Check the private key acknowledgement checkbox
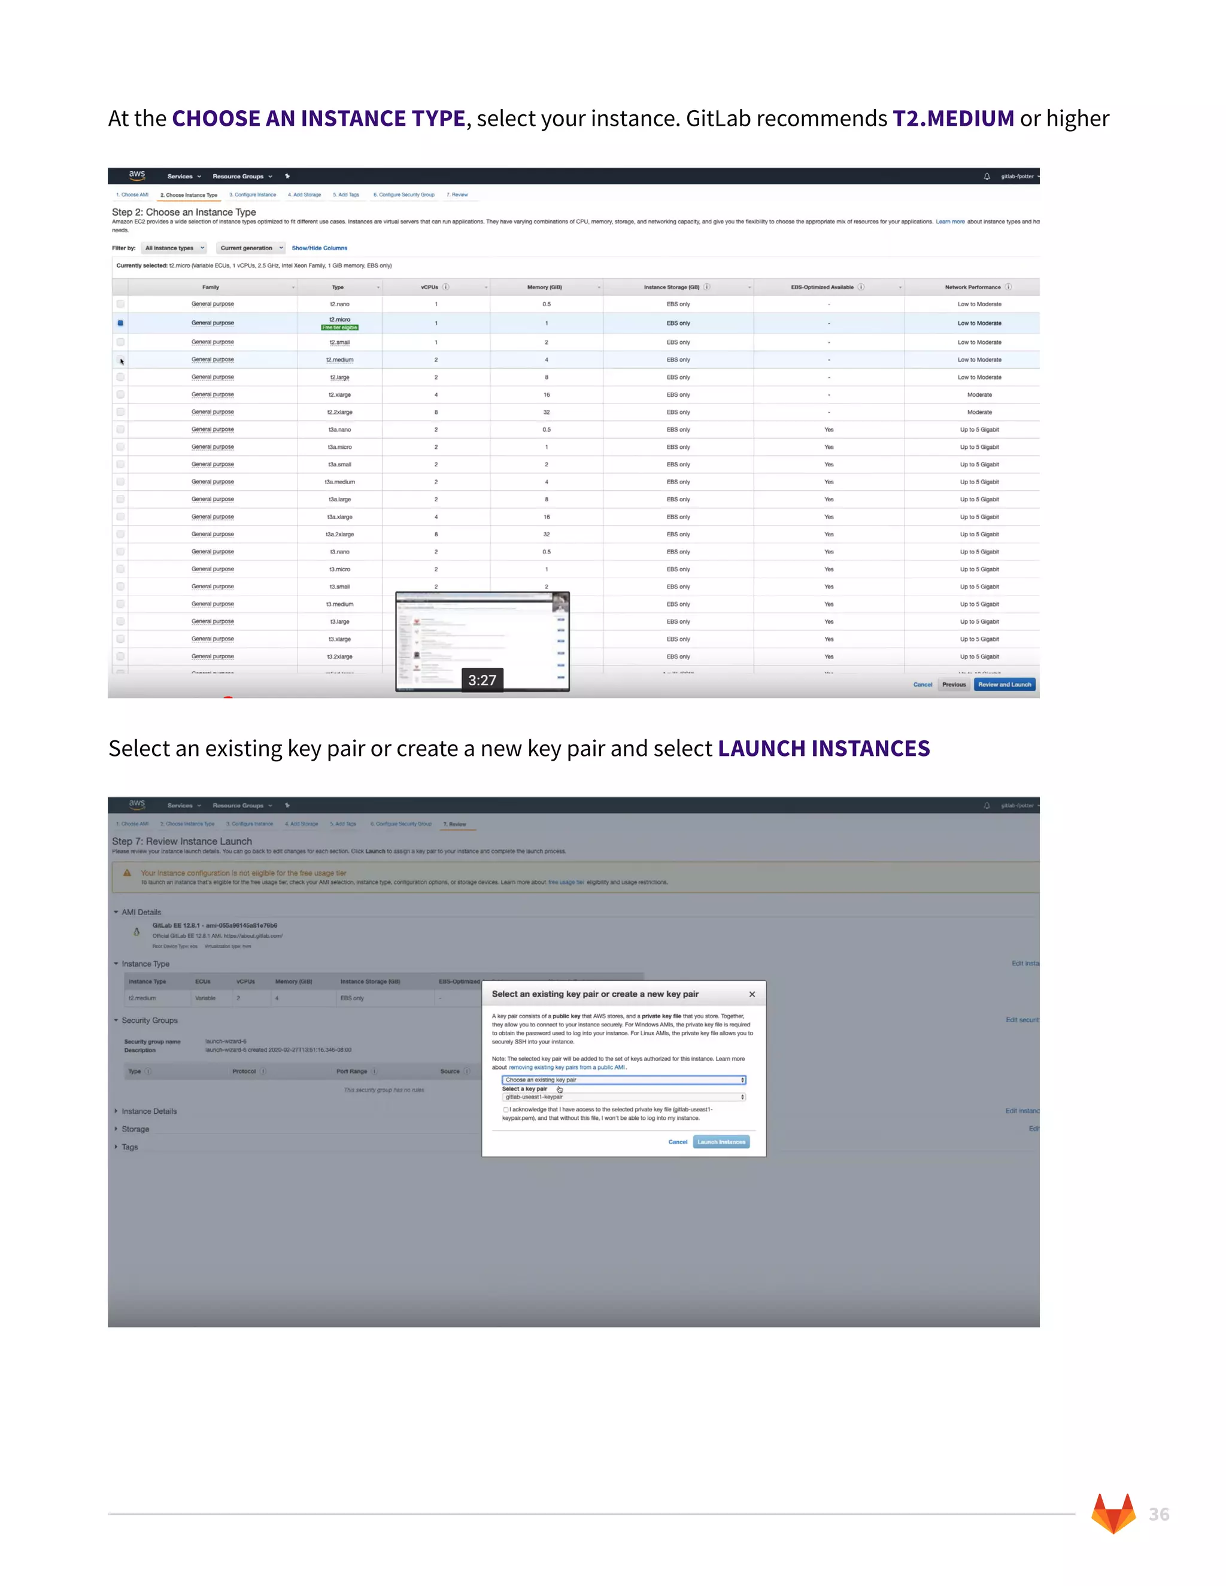The width and height of the screenshot is (1226, 1586). pyautogui.click(x=505, y=1110)
